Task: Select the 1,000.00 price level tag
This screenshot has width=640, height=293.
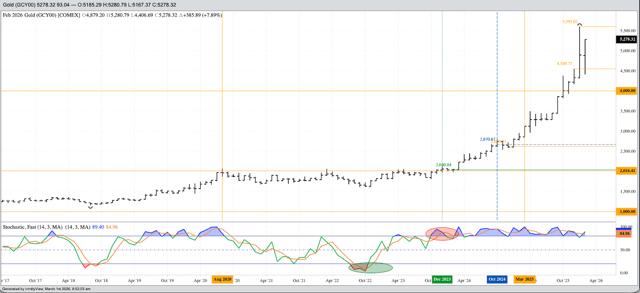Action: tap(627, 212)
